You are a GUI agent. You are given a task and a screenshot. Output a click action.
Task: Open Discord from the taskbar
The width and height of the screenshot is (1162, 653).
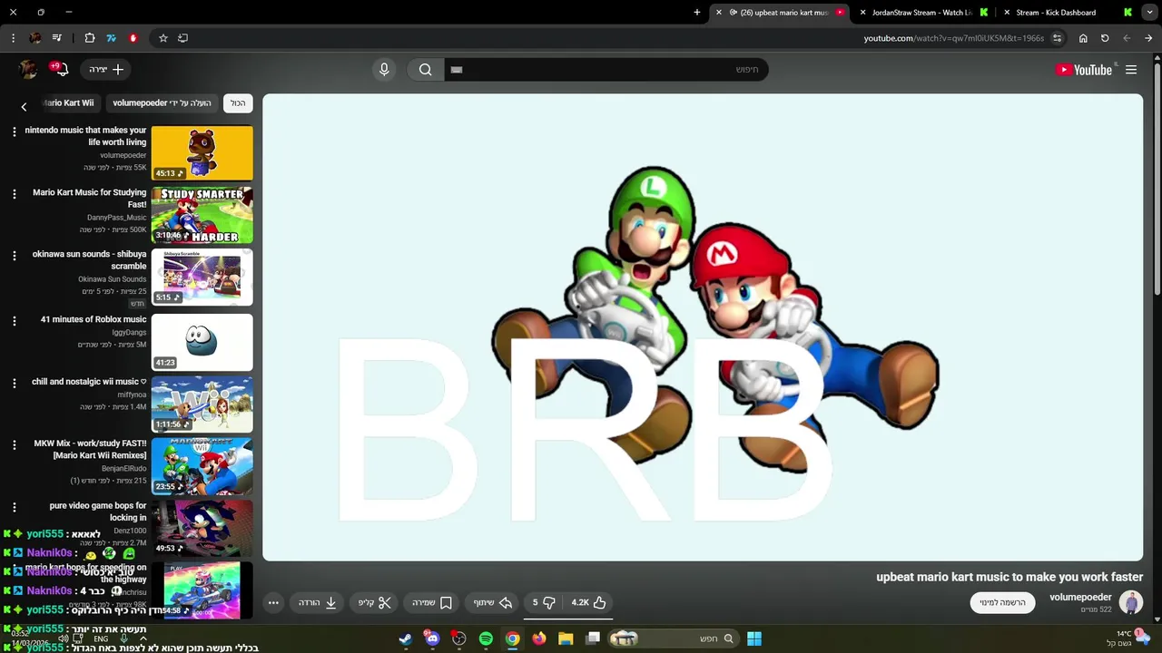point(432,638)
